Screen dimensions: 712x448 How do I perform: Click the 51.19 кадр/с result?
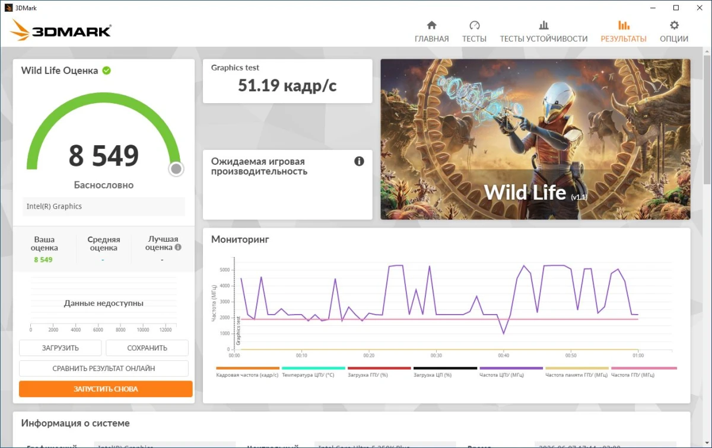coord(287,86)
